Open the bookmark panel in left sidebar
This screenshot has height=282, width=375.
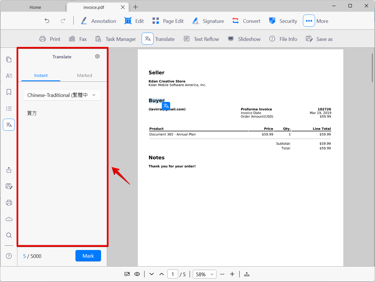pyautogui.click(x=9, y=92)
